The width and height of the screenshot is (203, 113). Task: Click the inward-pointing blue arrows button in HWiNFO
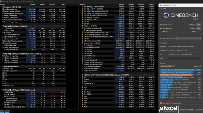coord(7,112)
